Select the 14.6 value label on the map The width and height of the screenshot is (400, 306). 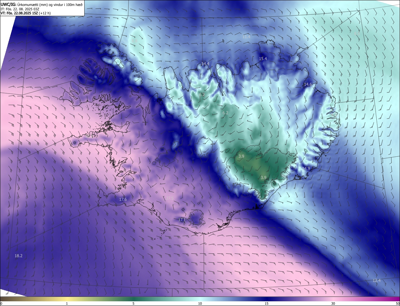click(308, 84)
